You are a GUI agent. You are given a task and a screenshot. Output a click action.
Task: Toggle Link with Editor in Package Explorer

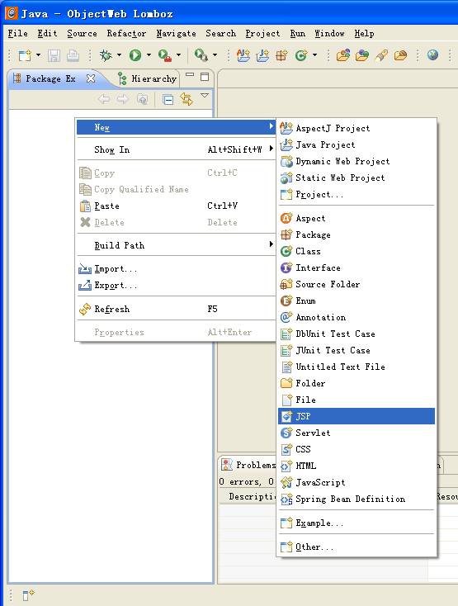[187, 100]
